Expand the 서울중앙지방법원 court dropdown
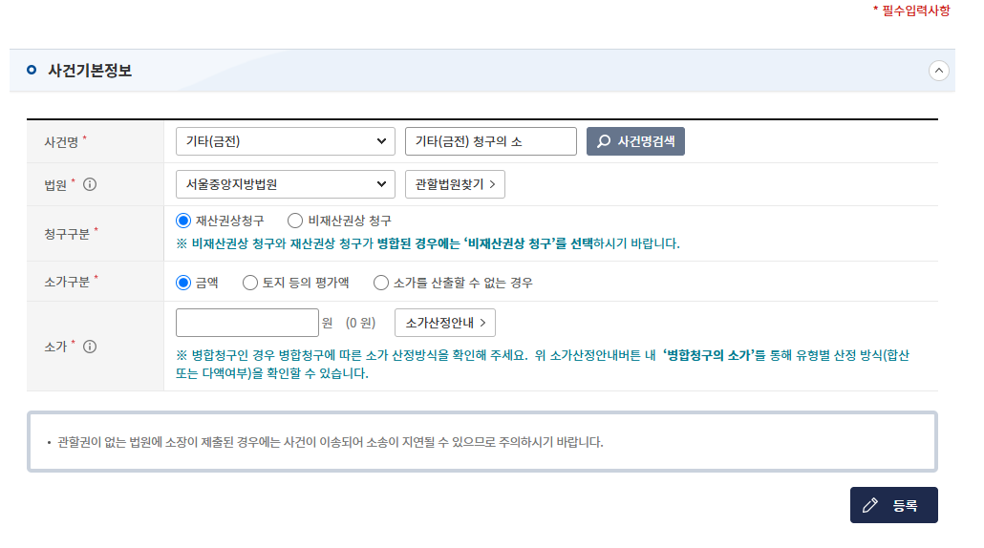984x548 pixels. [285, 184]
